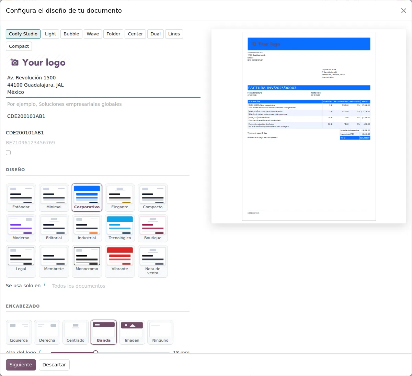Viewport: 412px width, 376px height.
Task: Select the Legal layout card
Action: pyautogui.click(x=21, y=262)
